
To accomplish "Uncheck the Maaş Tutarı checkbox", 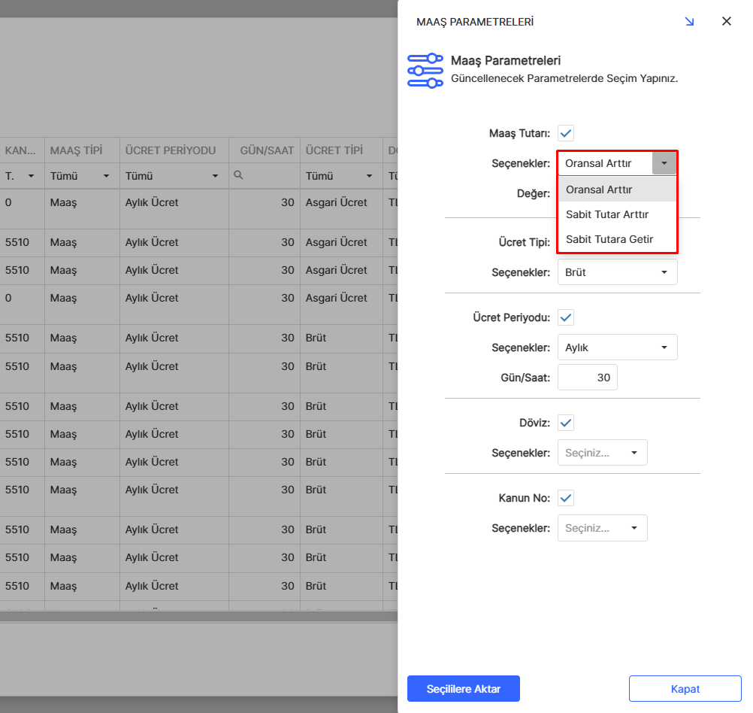I will point(566,133).
